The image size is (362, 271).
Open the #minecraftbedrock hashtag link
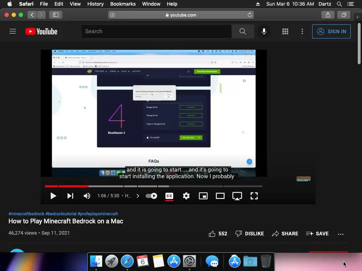26,214
